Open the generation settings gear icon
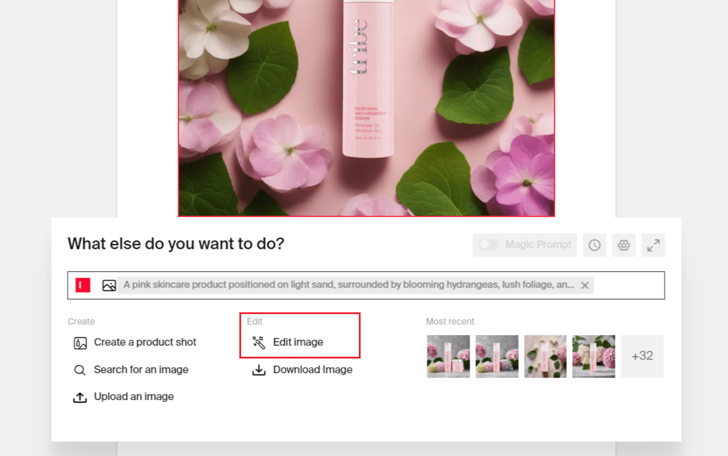Viewport: 728px width, 456px height. (x=624, y=245)
